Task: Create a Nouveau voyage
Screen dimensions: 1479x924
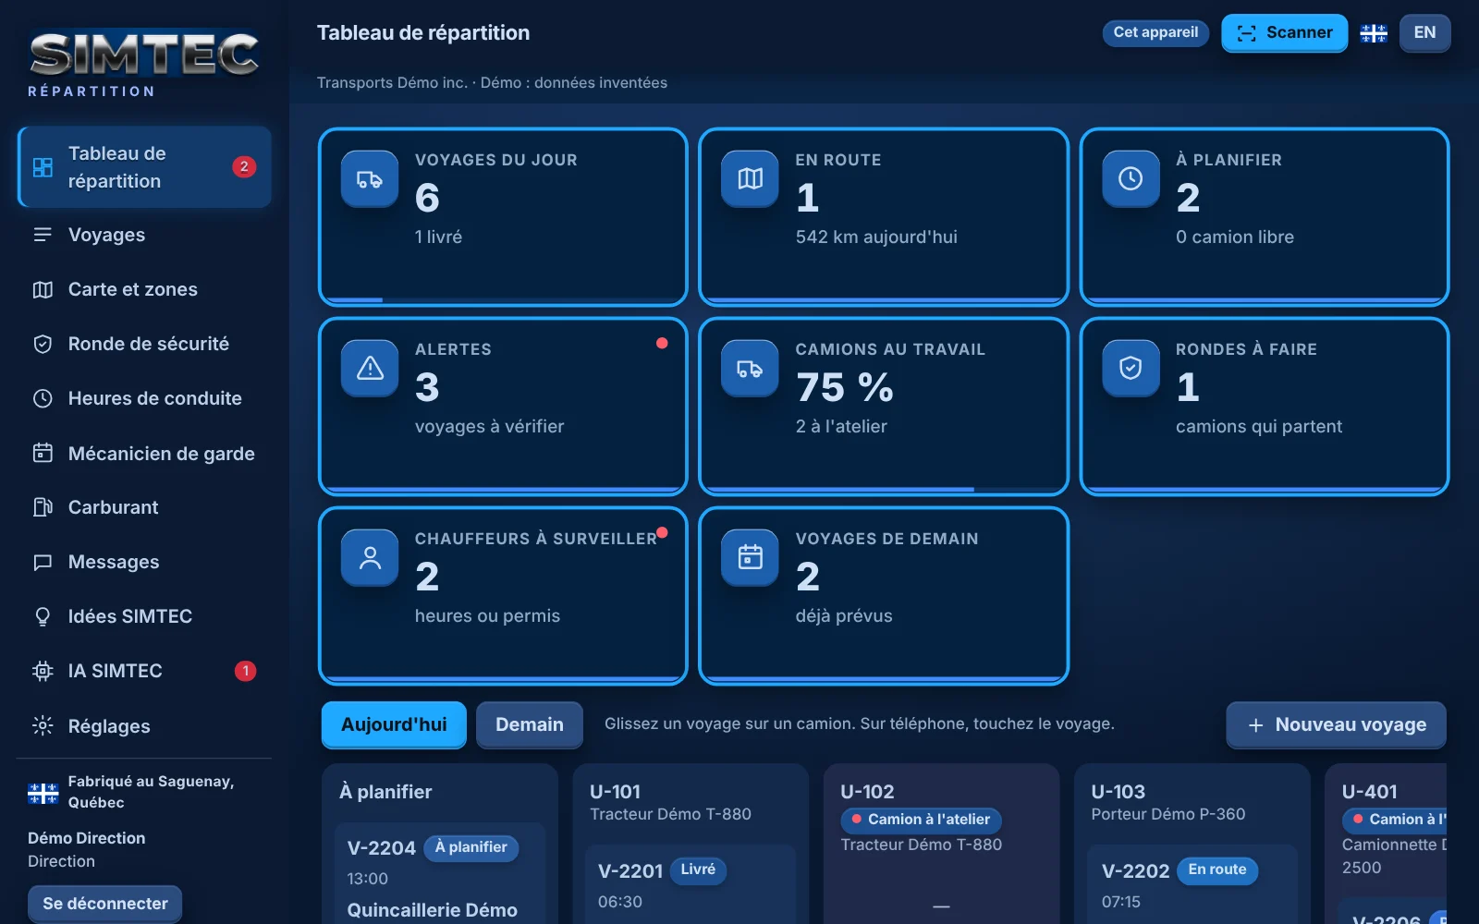Action: click(x=1336, y=724)
